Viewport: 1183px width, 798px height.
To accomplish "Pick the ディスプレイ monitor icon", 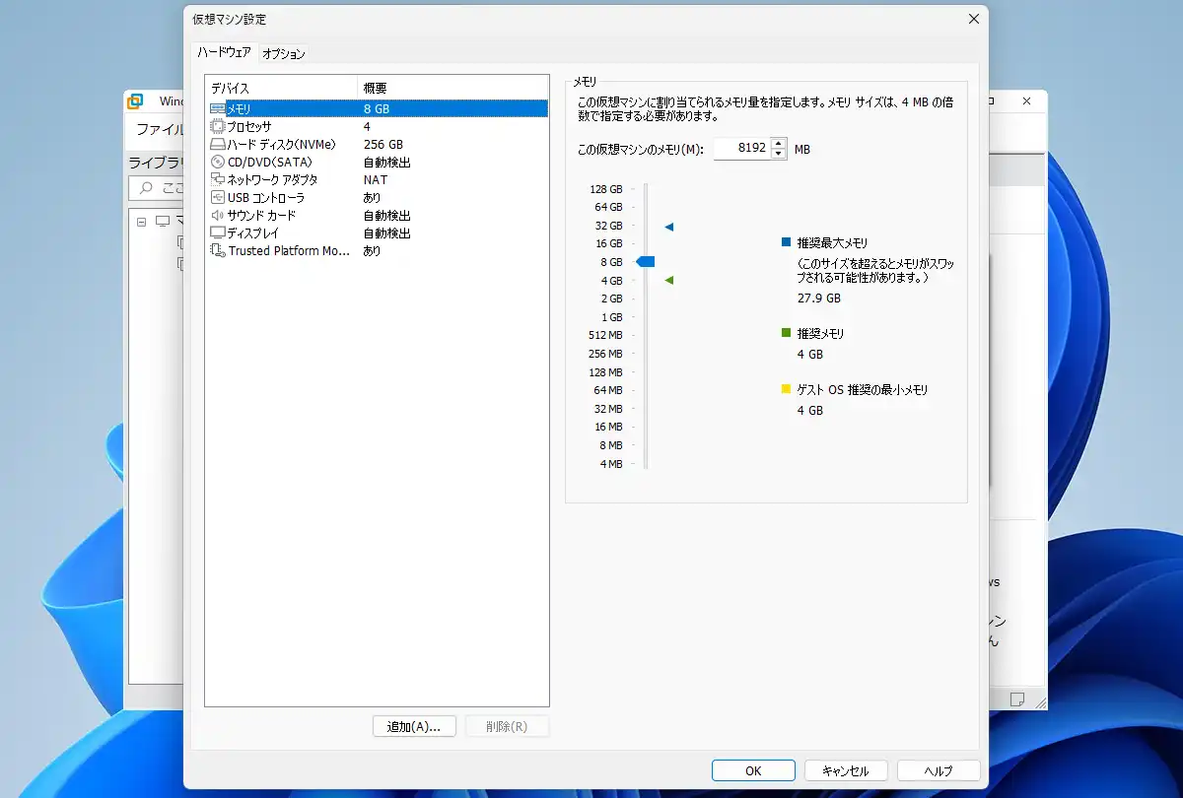I will click(218, 233).
